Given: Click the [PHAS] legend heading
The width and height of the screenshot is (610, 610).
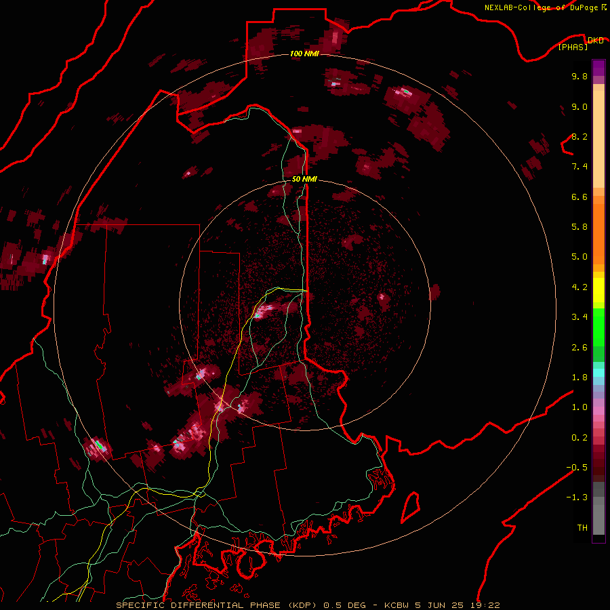Looking at the screenshot, I should tap(573, 47).
